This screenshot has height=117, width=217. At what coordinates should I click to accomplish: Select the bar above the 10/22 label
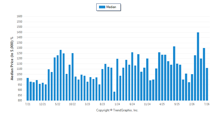(x=72, y=77)
